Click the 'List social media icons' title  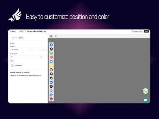[36, 31]
